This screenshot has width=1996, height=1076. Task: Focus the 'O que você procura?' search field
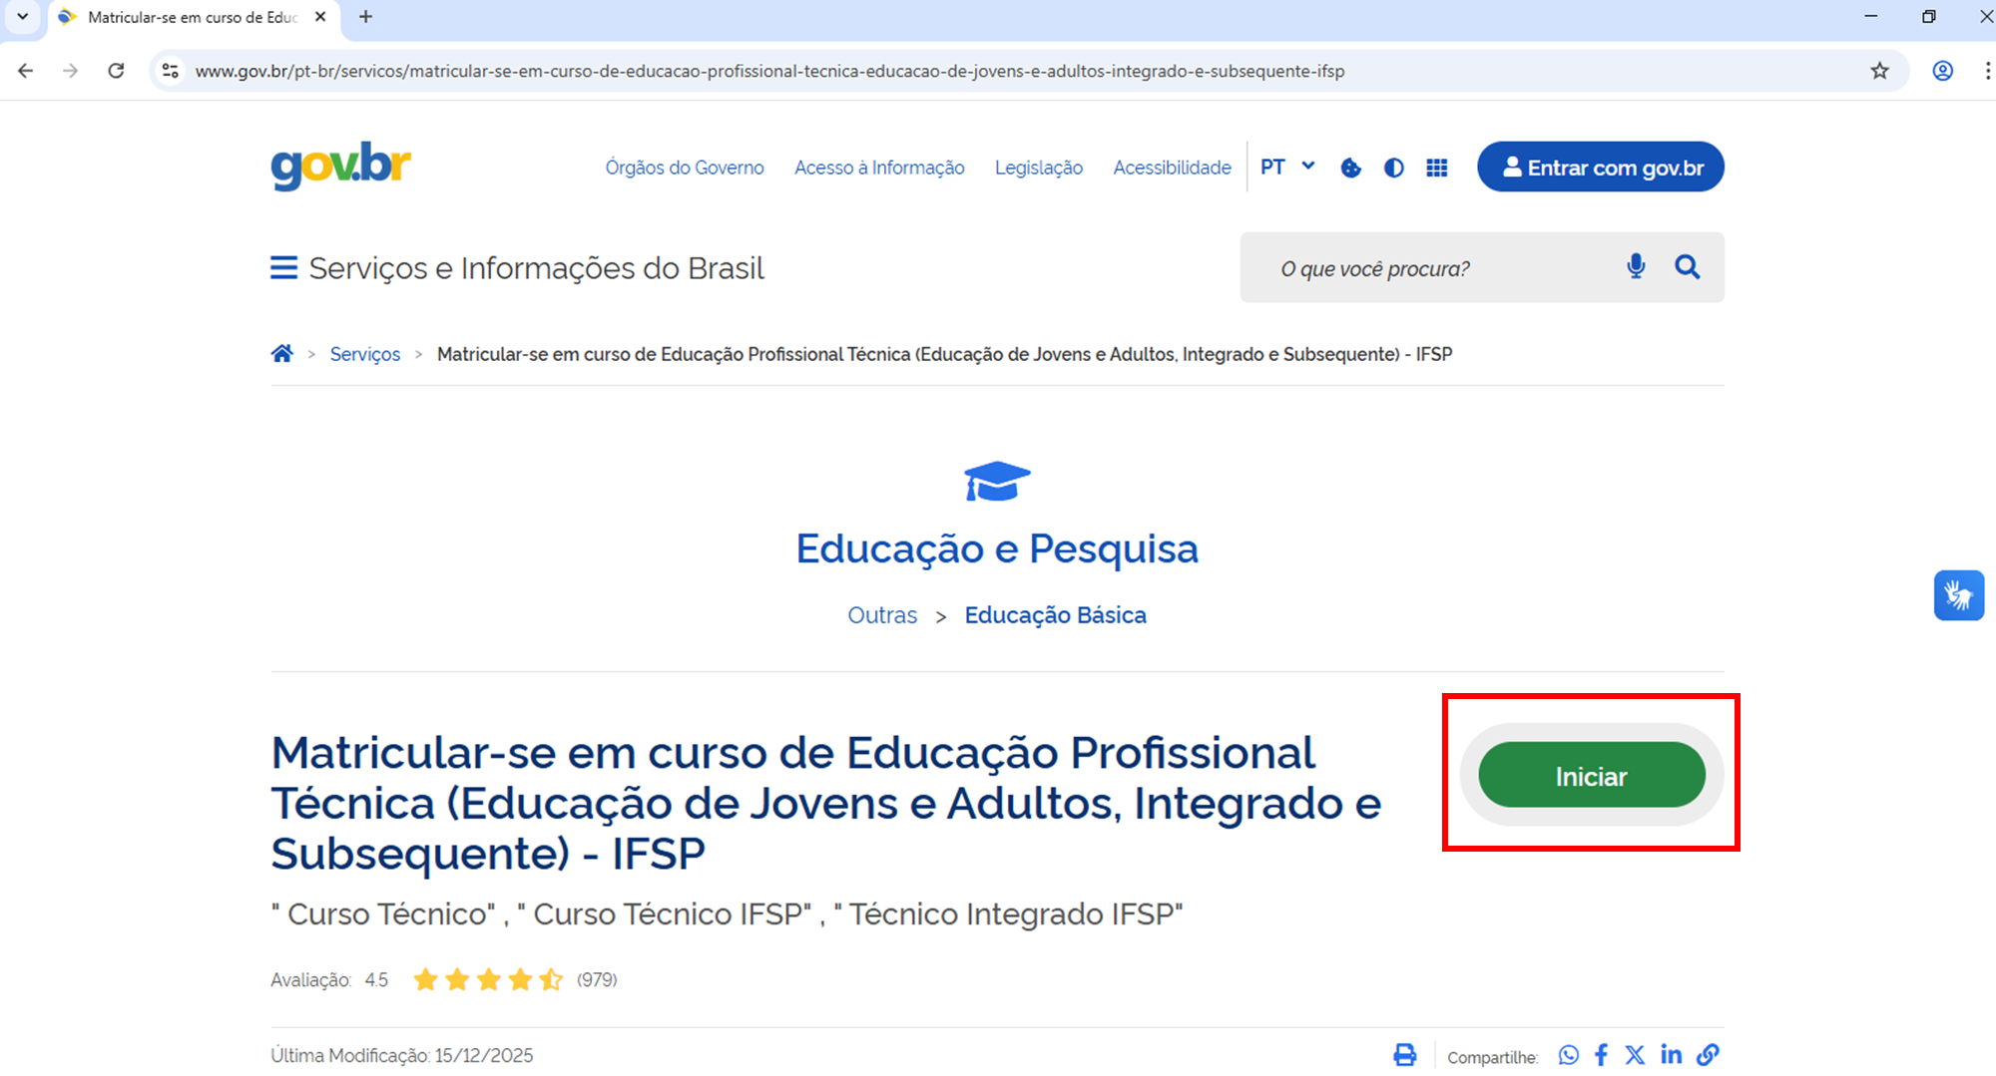coord(1437,268)
